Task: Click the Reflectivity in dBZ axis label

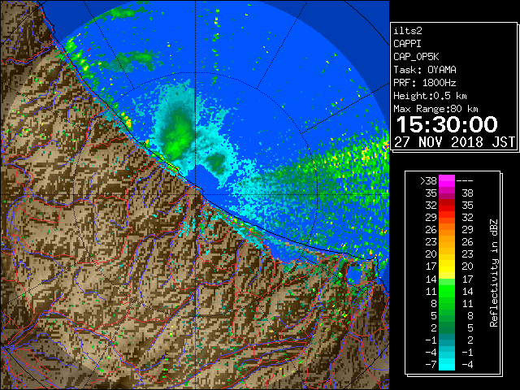Action: tap(493, 273)
